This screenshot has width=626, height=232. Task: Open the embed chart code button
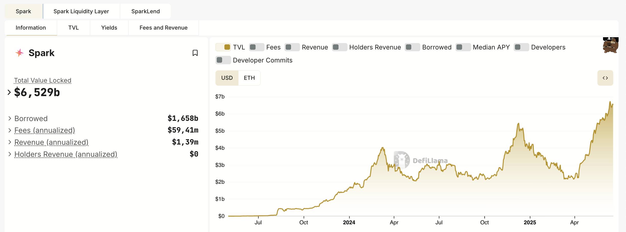click(x=605, y=78)
